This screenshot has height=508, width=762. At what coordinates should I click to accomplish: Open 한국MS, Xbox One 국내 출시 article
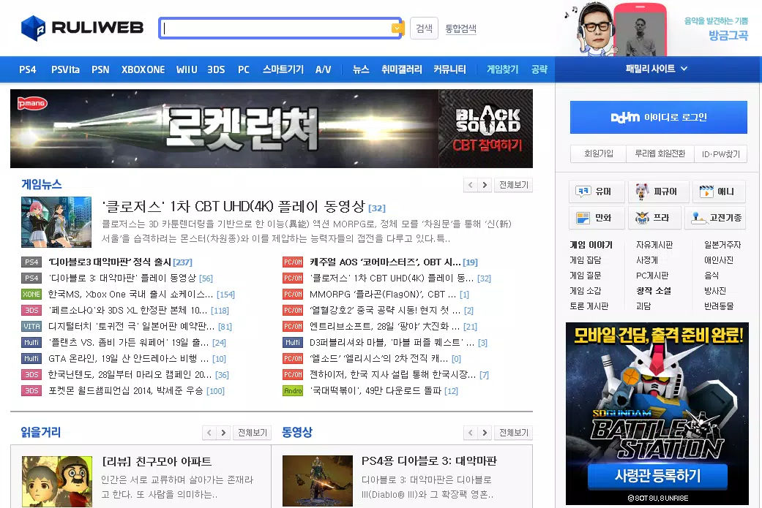[x=130, y=294]
